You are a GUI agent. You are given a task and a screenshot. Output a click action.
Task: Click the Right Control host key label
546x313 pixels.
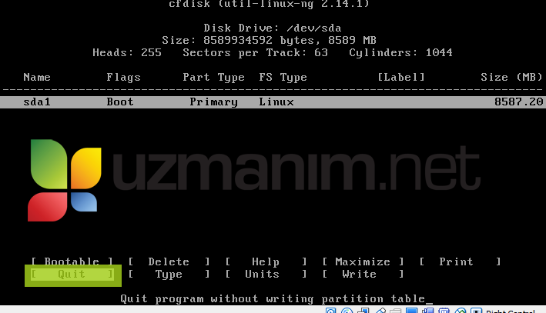pos(511,311)
